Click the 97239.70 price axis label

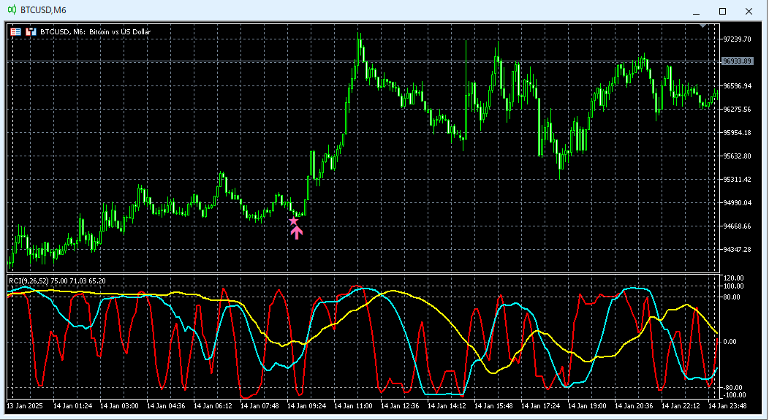tap(737, 39)
